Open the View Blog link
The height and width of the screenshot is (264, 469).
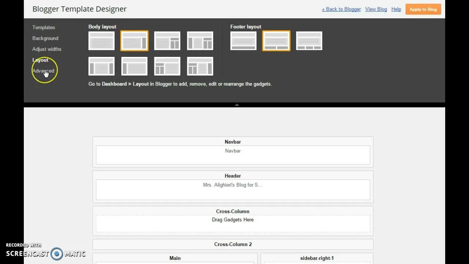tap(376, 9)
